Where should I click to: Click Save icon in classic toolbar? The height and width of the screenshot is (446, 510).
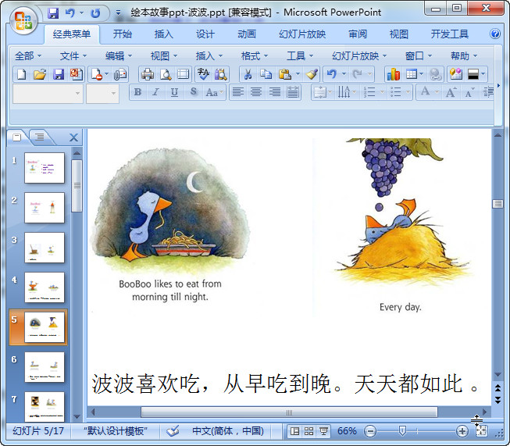(59, 74)
